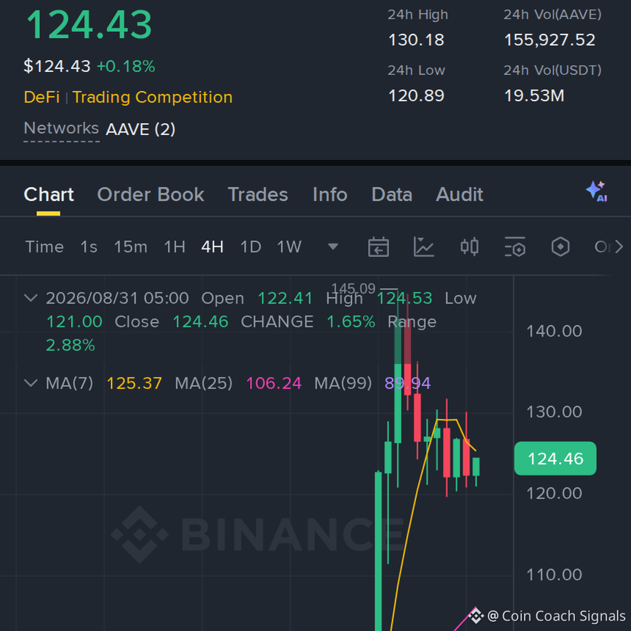The height and width of the screenshot is (631, 631).
Task: Open the Trades tab
Action: point(258,195)
